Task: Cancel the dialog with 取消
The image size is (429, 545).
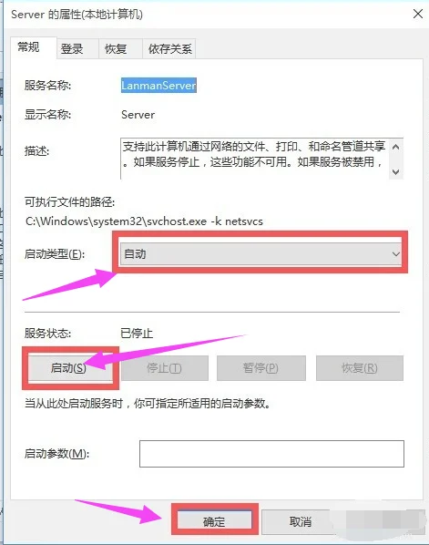Action: point(300,521)
